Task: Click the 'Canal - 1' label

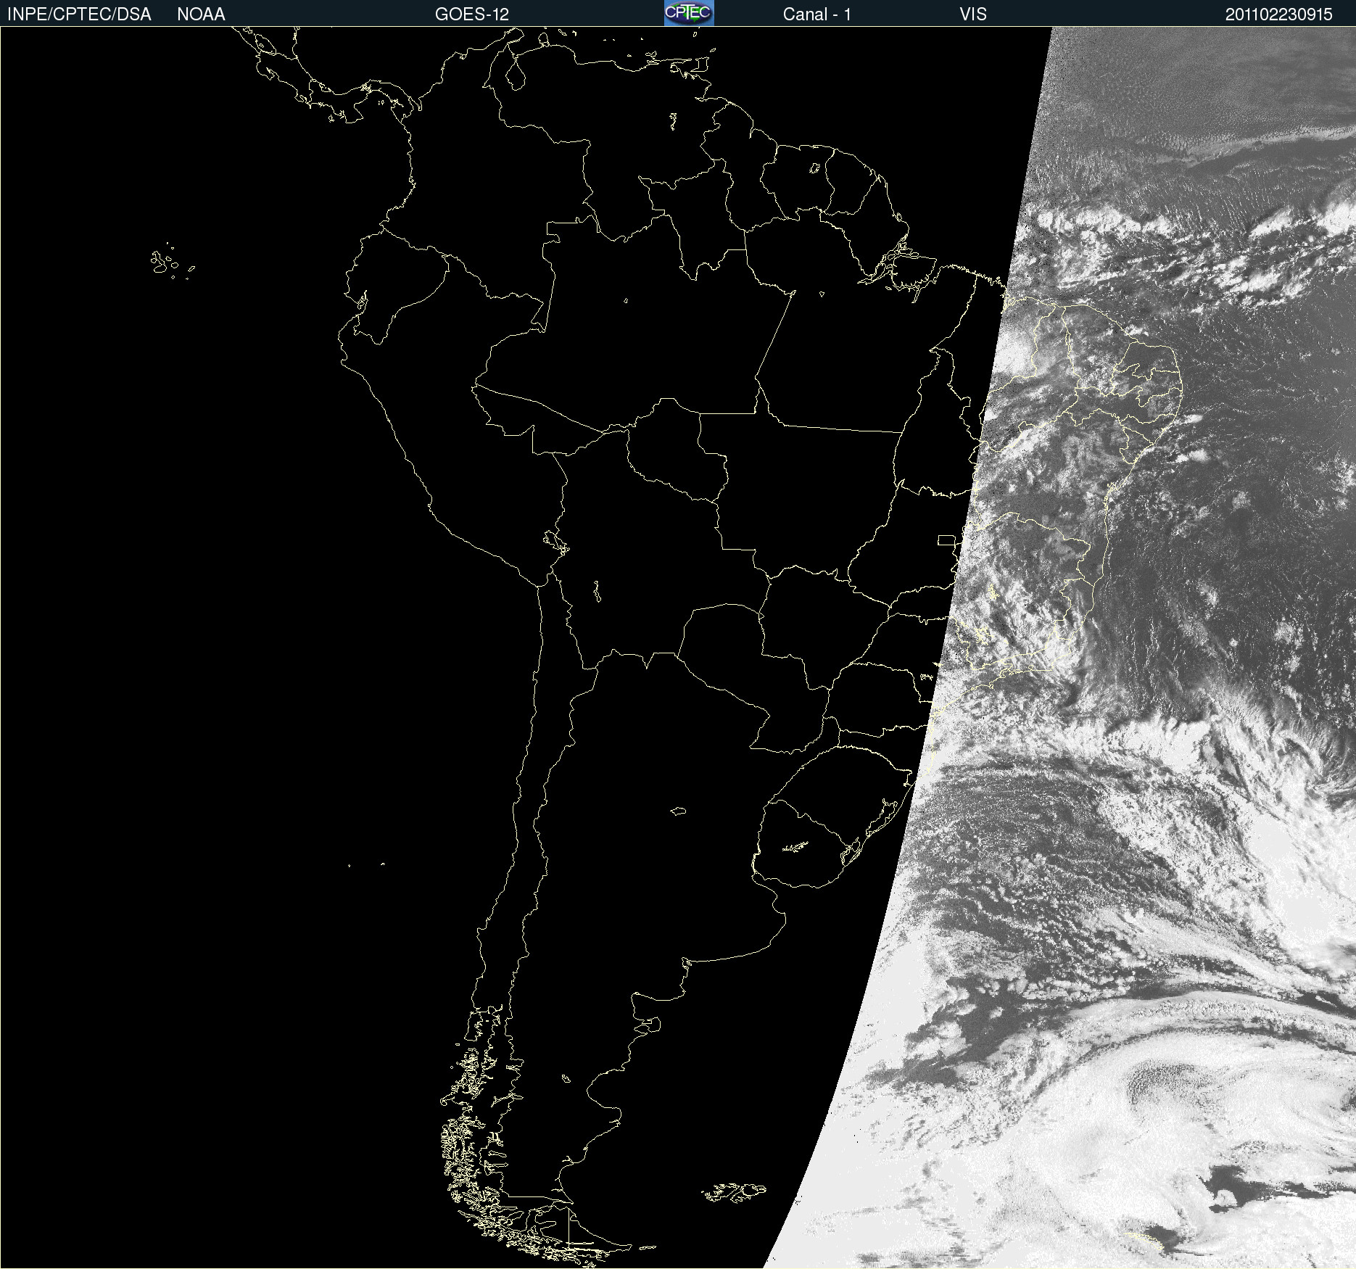Action: (817, 15)
